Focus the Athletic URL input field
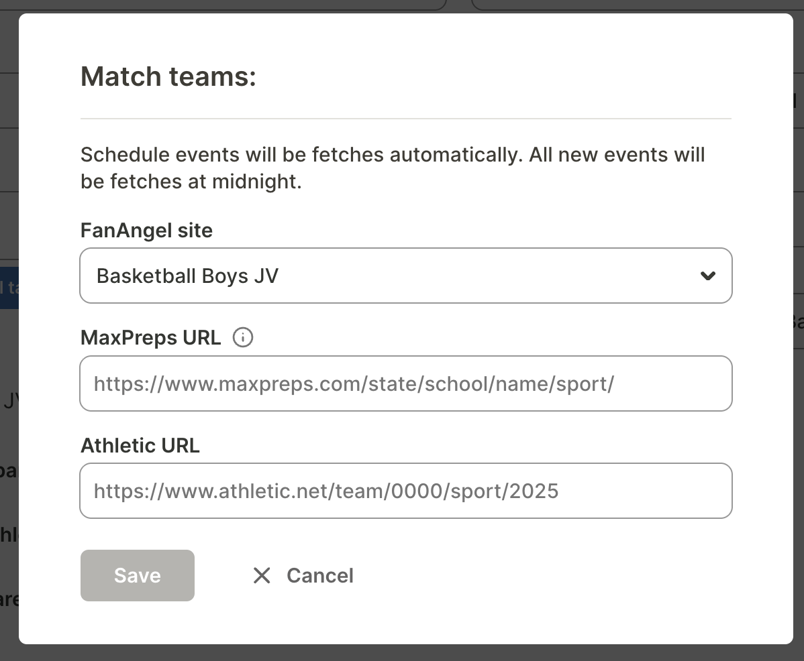The width and height of the screenshot is (804, 661). 405,491
